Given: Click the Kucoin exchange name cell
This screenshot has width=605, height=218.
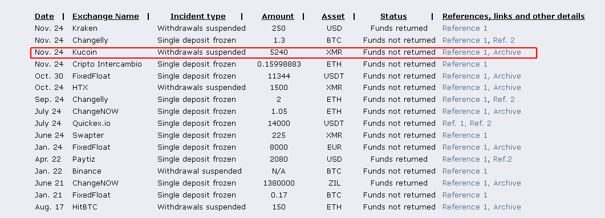Looking at the screenshot, I should pos(84,52).
